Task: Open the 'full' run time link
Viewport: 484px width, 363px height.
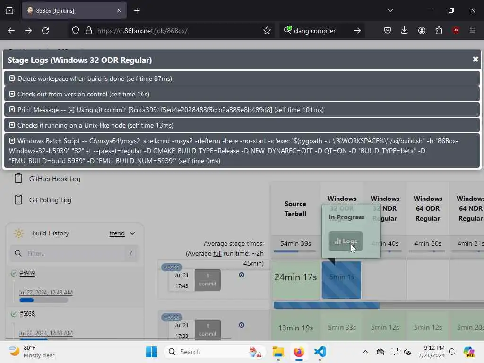Action: pos(217,253)
